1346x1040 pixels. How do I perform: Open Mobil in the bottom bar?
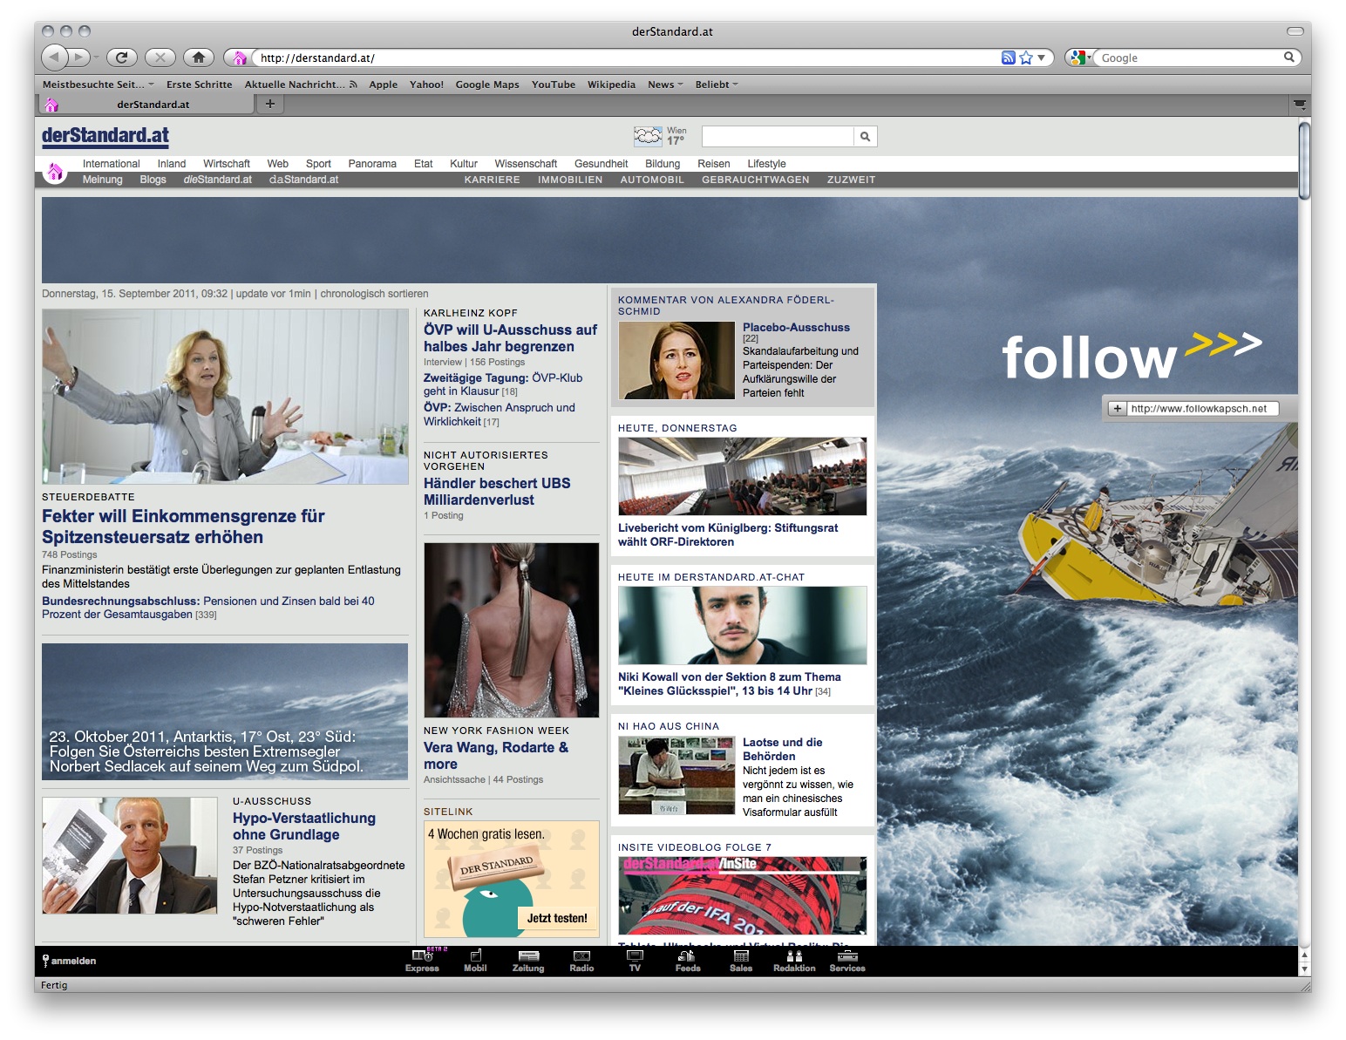click(475, 961)
